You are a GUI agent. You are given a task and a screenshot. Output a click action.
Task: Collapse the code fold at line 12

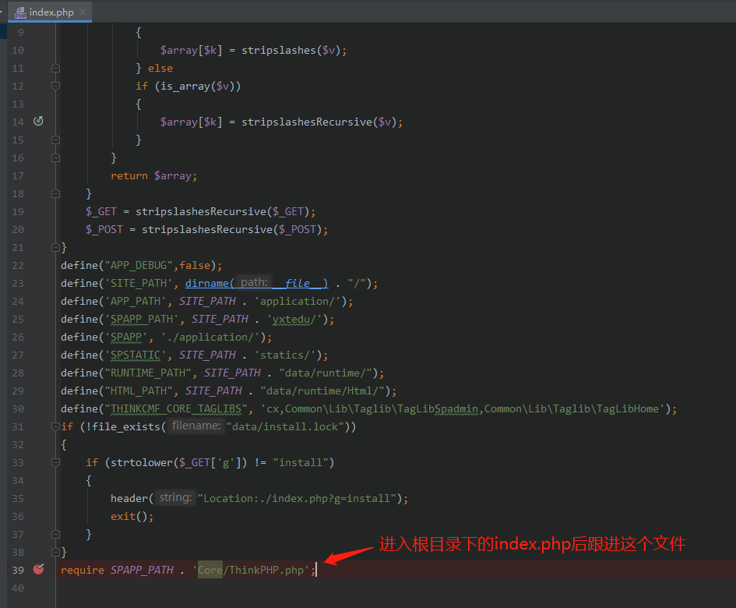point(55,86)
